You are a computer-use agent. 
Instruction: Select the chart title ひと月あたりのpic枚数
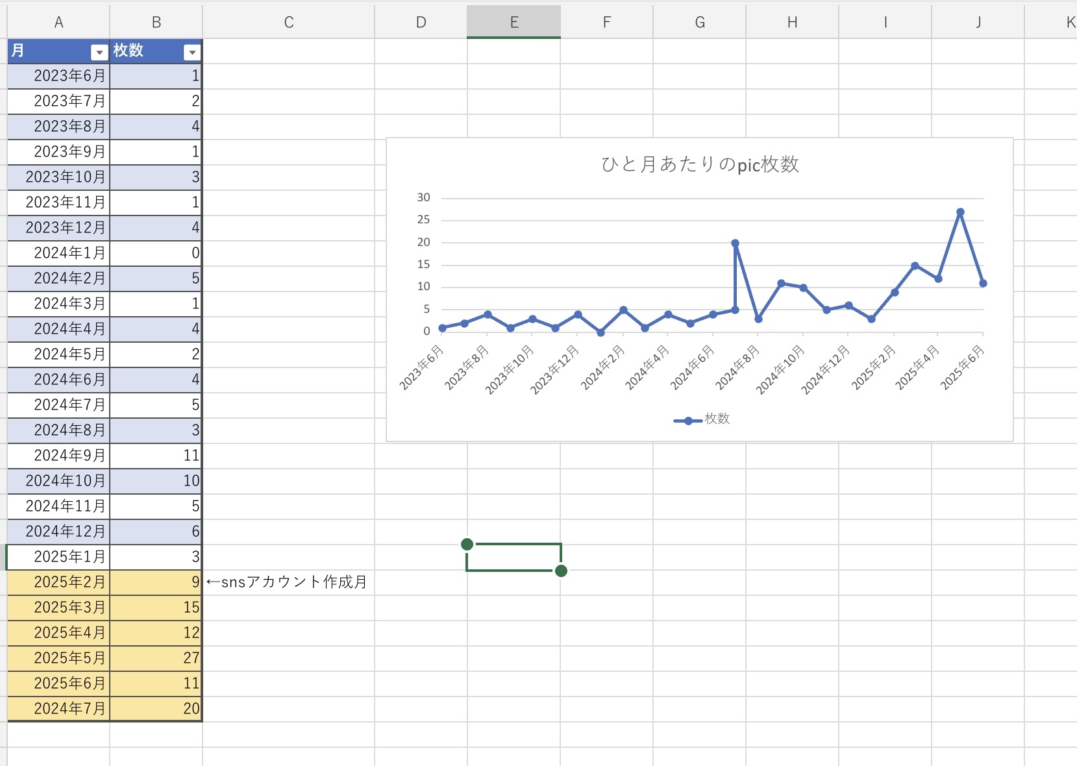(700, 164)
